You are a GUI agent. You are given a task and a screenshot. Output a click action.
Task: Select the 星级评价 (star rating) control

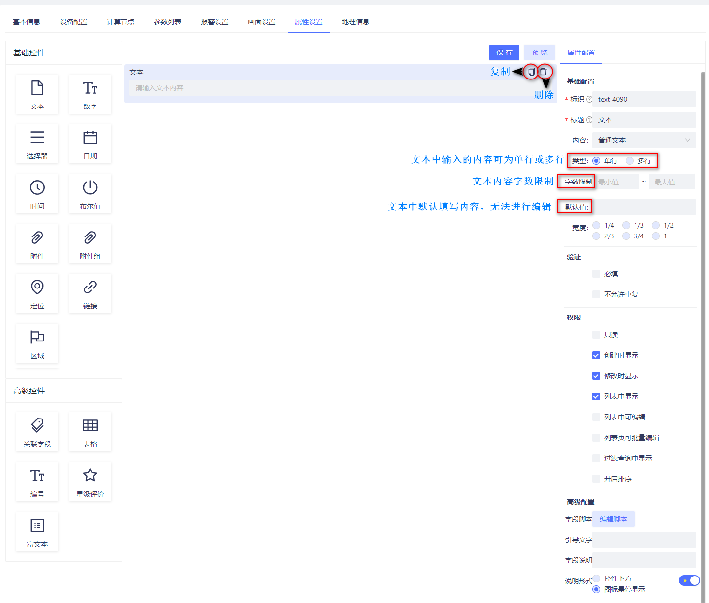point(90,481)
